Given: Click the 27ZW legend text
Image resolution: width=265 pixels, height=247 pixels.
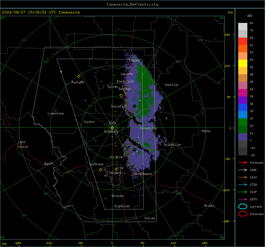Looking at the screenshot, I should point(253,185).
